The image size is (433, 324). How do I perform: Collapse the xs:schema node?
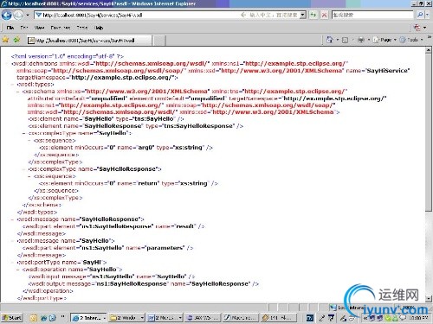pos(18,92)
